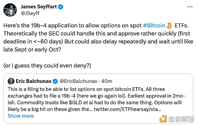Click the verified badge beside James Seyffart

click(61, 7)
